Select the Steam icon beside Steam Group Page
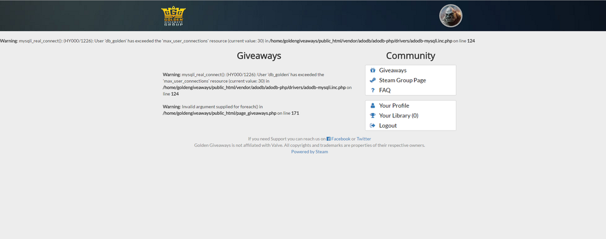Image resolution: width=606 pixels, height=239 pixels. (x=373, y=80)
